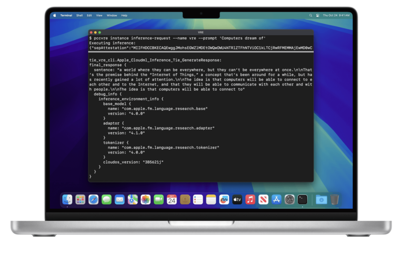Open Finder from the dock

point(67,199)
